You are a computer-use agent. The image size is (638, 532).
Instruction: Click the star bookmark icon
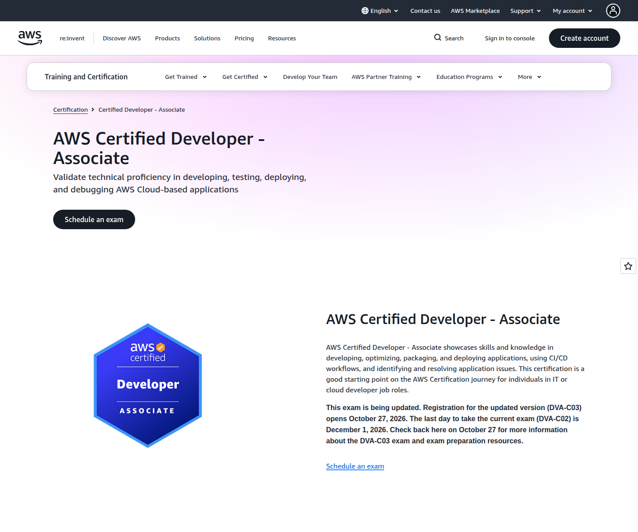pyautogui.click(x=628, y=266)
